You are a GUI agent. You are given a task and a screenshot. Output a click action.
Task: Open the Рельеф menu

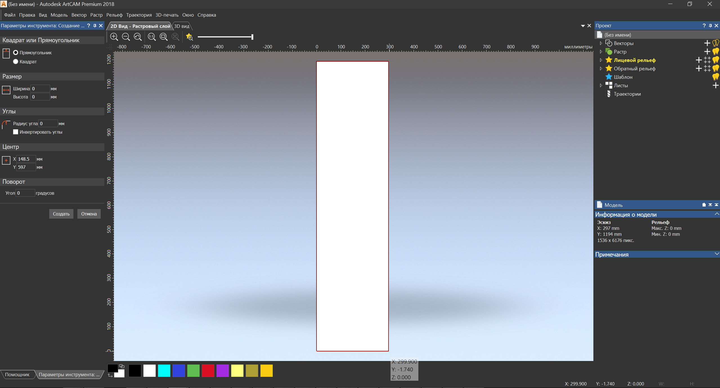pos(114,15)
